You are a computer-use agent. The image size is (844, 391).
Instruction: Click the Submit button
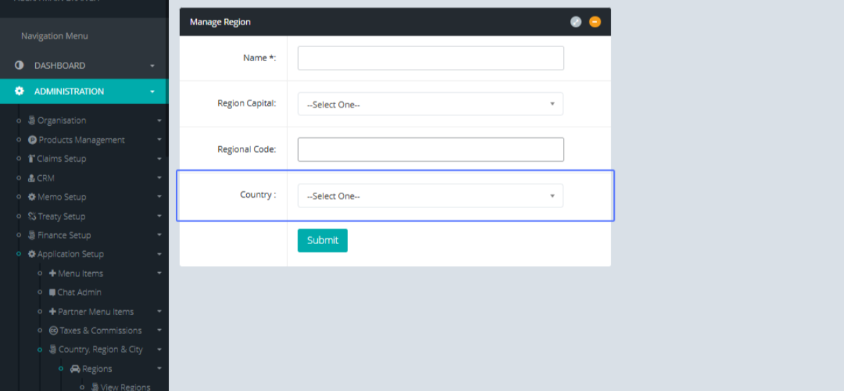pos(322,241)
